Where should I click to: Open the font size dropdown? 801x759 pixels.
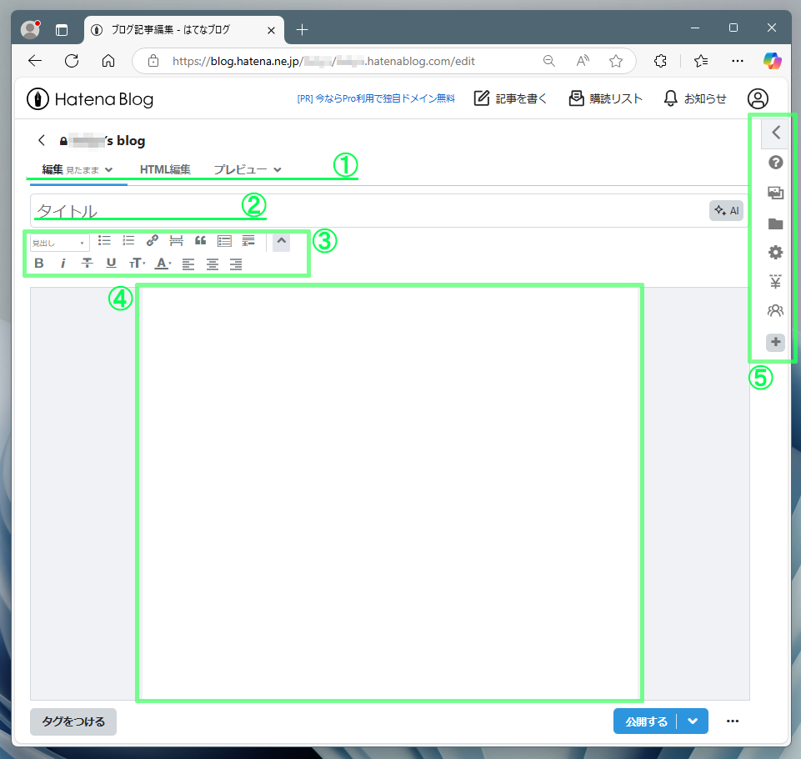tap(137, 264)
